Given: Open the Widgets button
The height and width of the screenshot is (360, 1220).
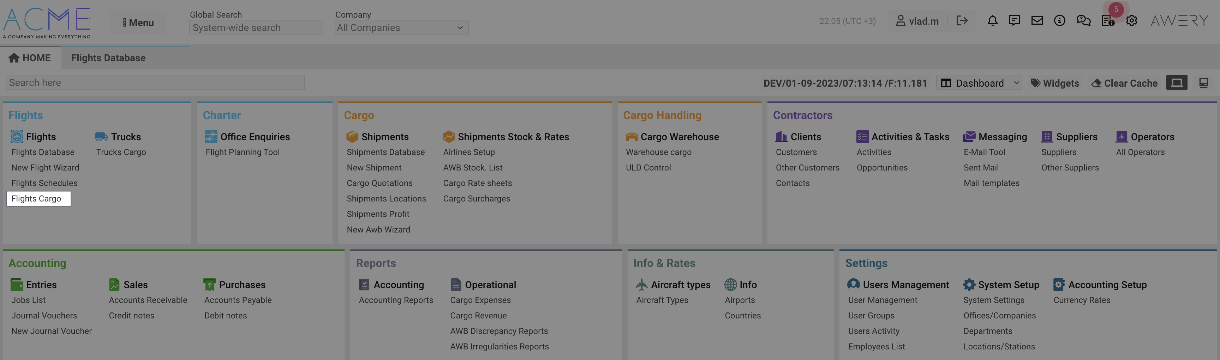Looking at the screenshot, I should click(x=1055, y=83).
